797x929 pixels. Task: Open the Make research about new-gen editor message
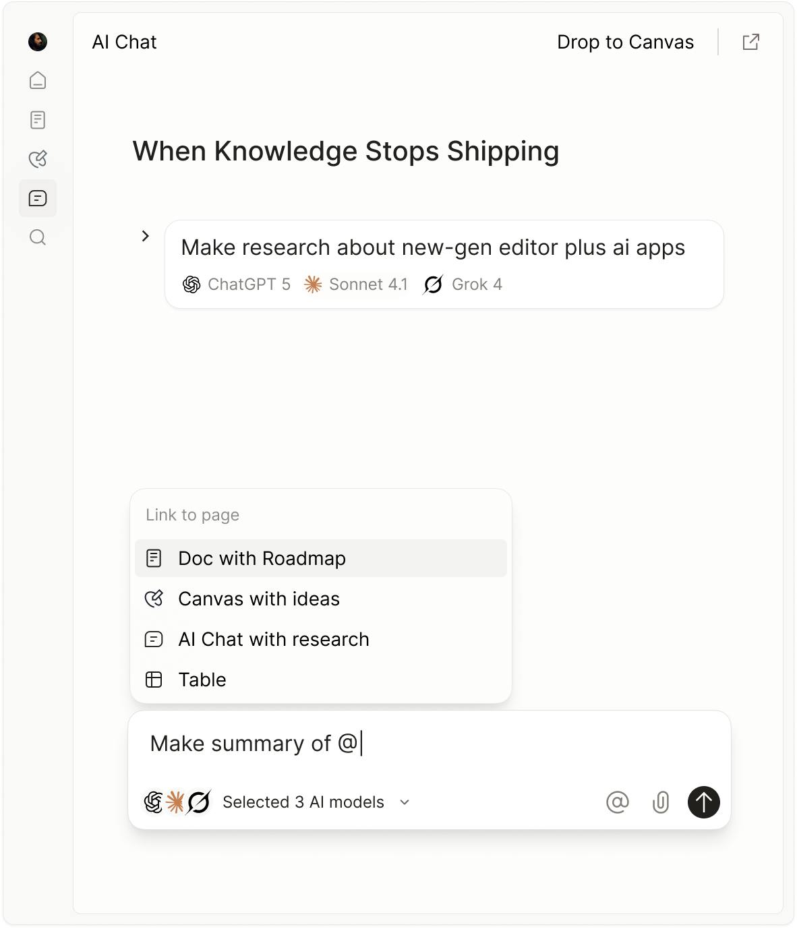[444, 264]
